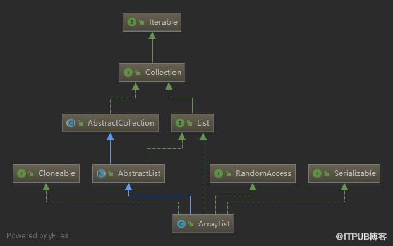The height and width of the screenshot is (246, 393).
Task: Click the lock icon beside AbstractList
Action: (x=111, y=173)
